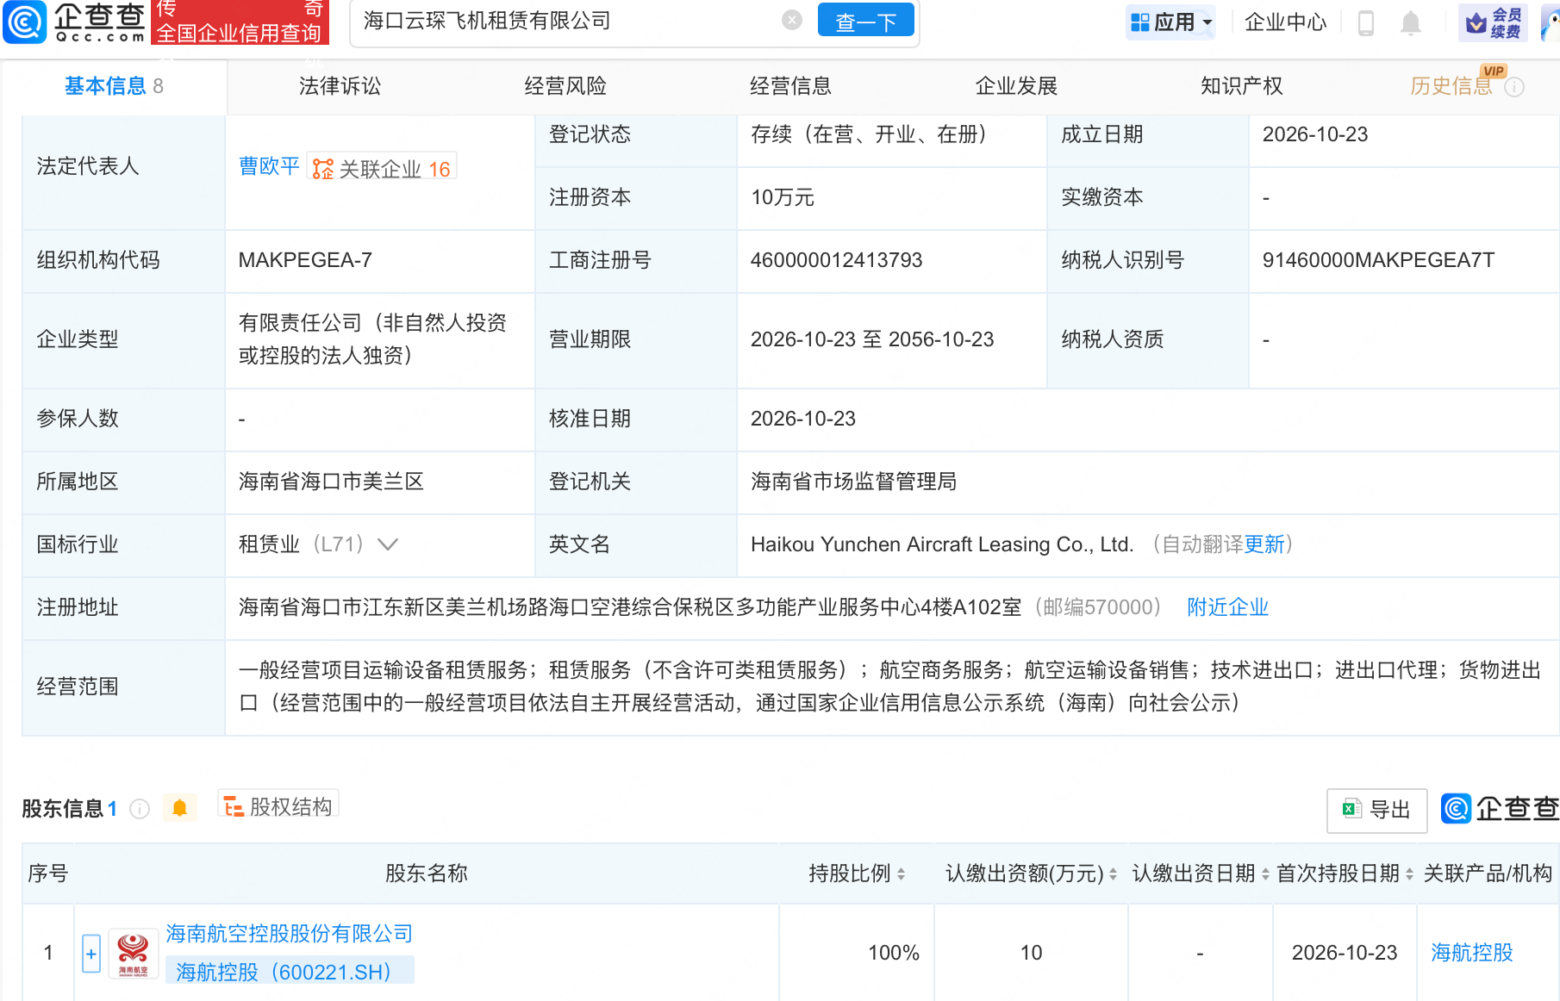
Task: Open the Qcc.com home logo
Action: point(75,22)
